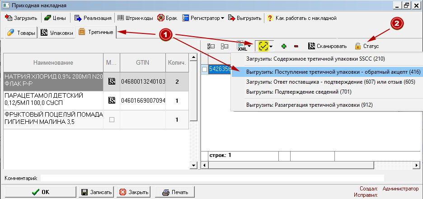This screenshot has width=423, height=199.
Task: Click the Наименование column header
Action: (x=53, y=63)
